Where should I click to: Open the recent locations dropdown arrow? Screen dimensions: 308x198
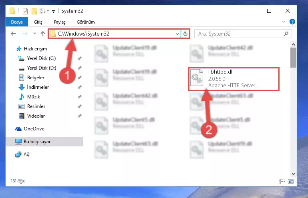(x=34, y=34)
